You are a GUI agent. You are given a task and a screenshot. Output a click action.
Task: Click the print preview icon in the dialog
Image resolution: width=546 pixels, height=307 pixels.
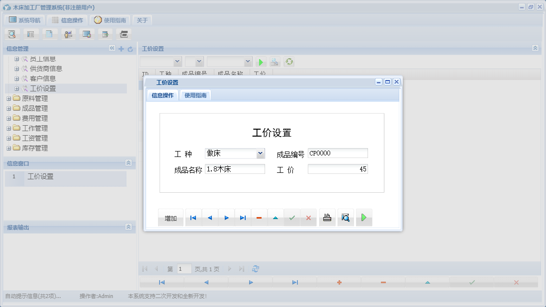[345, 217]
